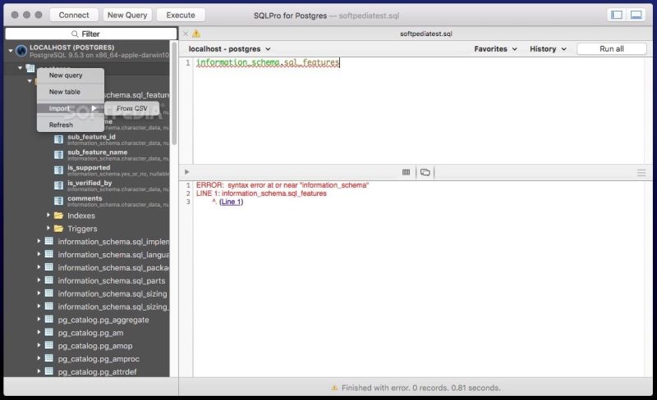Image resolution: width=657 pixels, height=400 pixels.
Task: Select From CSV in Import submenu
Action: (x=132, y=108)
